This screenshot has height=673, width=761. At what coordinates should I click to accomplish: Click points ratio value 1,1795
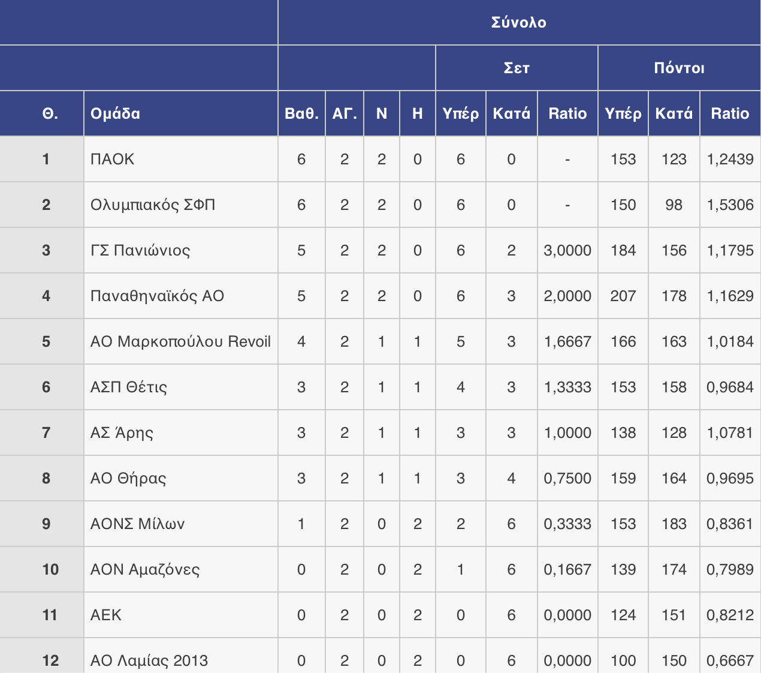pos(730,250)
